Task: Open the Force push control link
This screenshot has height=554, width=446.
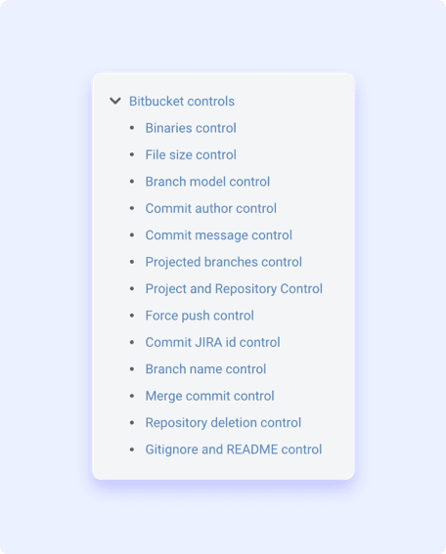Action: (200, 316)
